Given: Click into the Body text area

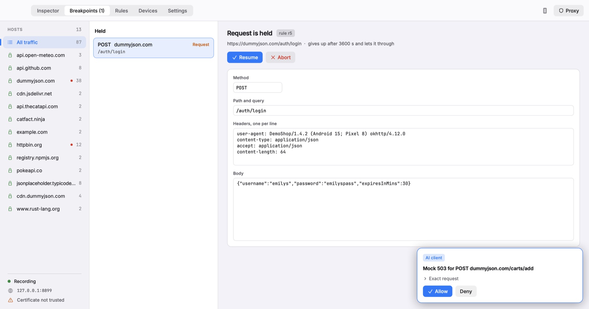Looking at the screenshot, I should click(403, 209).
